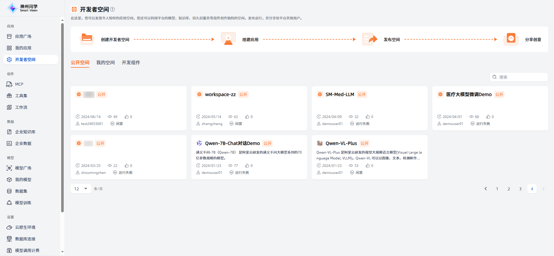The width and height of the screenshot is (554, 256).
Task: Click the help icon beside 开发者空间 title
Action: 112,9
